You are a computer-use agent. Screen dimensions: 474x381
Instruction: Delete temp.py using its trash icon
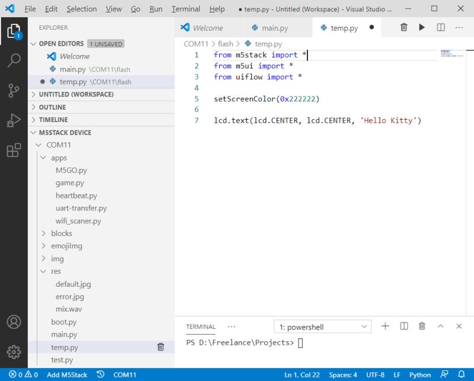tap(160, 347)
